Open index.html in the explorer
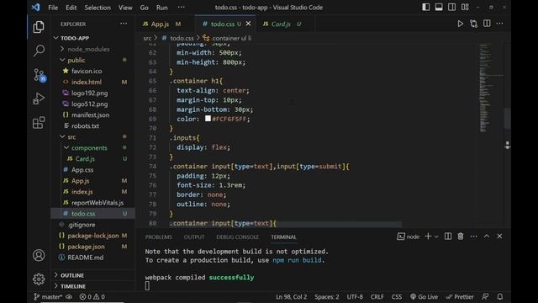Image resolution: width=538 pixels, height=303 pixels. click(x=87, y=82)
